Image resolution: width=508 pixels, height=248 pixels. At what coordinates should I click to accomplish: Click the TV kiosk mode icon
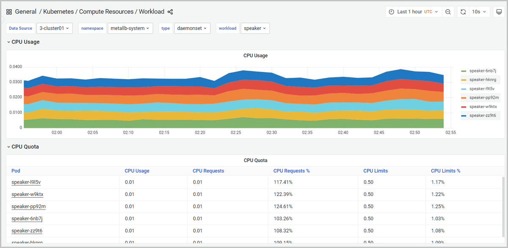[x=499, y=12]
